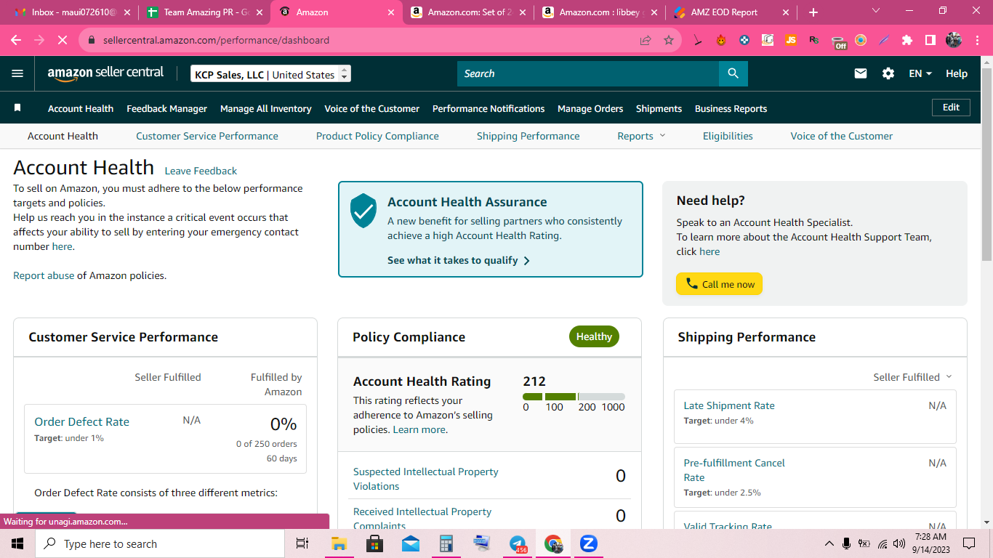The image size is (993, 558).
Task: Launch Microsoft Store from taskbar
Action: click(374, 543)
